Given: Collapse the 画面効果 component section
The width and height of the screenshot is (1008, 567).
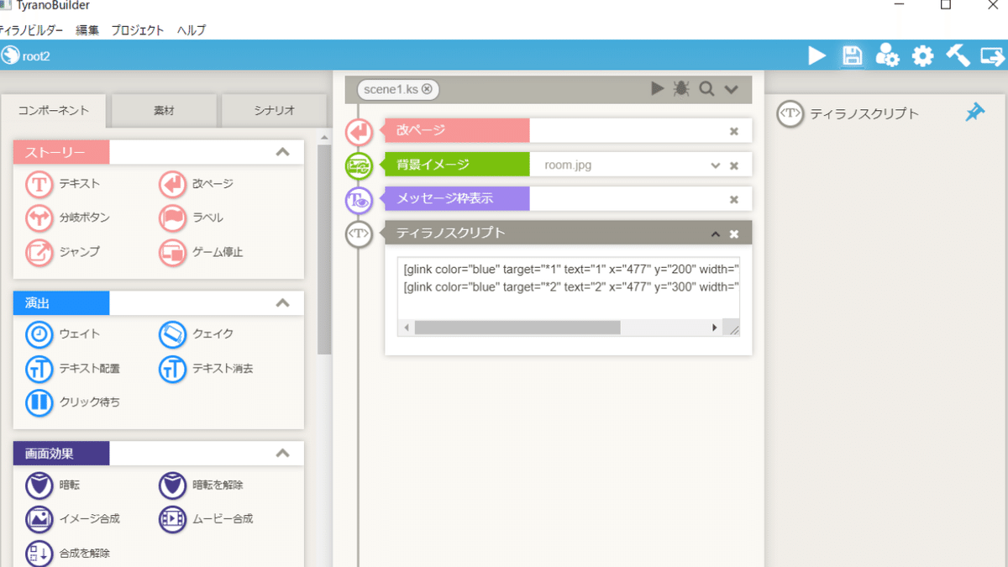Looking at the screenshot, I should (283, 453).
